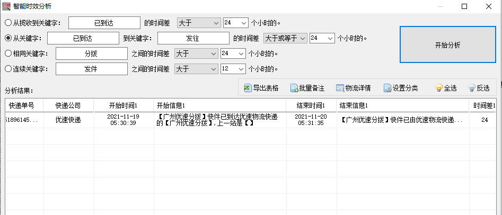This screenshot has height=215, width=502.
Task: Open the 24 hours dropdown after 大于或等于
Action: pos(322,38)
